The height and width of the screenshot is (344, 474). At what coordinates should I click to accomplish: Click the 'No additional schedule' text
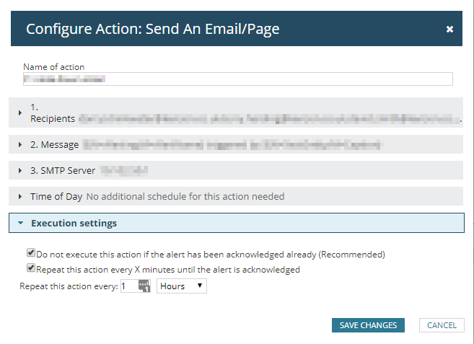(x=185, y=196)
